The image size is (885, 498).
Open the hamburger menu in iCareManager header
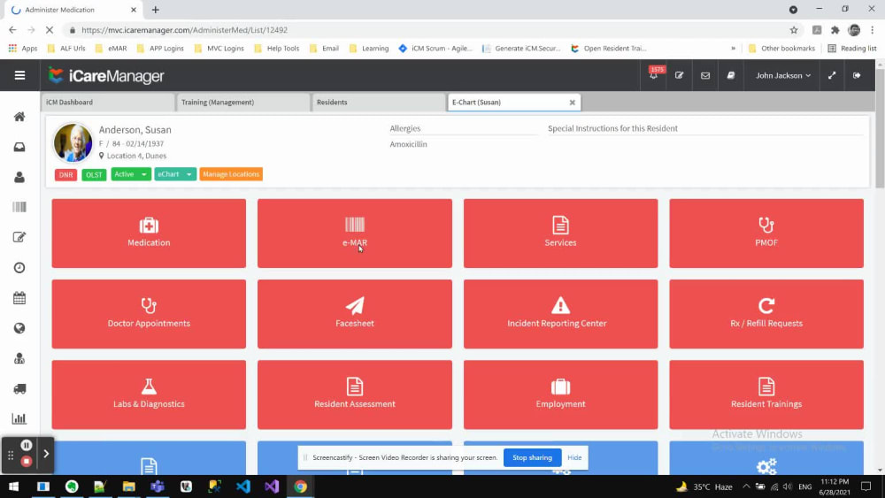tap(19, 75)
